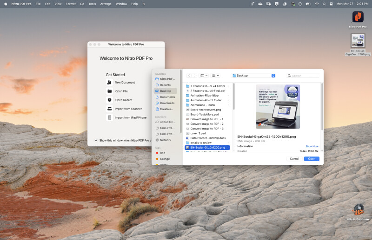Open the Nitro PDF Pro desktop shortcut icon
372x240 pixels.
tap(358, 17)
